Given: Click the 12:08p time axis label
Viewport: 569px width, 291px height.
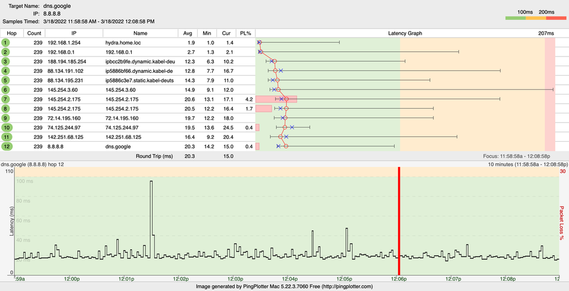Looking at the screenshot, I should tap(508, 278).
